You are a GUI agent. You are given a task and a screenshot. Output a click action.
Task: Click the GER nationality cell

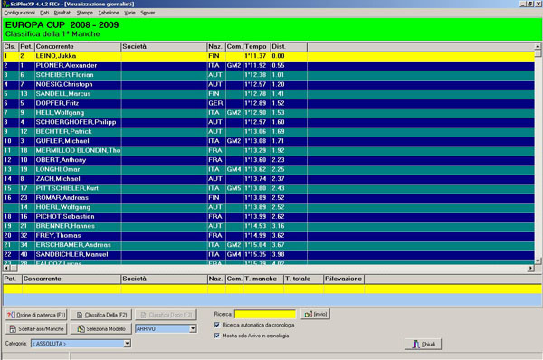click(x=215, y=103)
